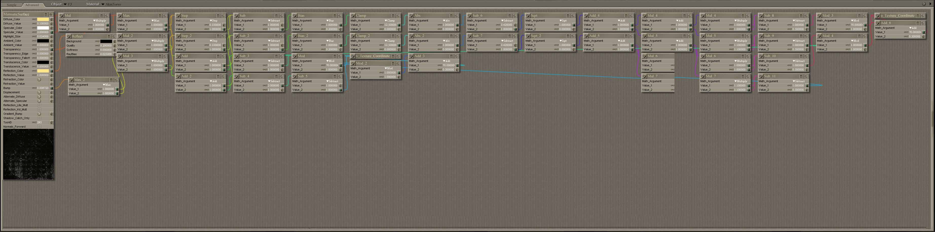
Task: Click the Clamp node output plug icon
Action: [353, 16]
